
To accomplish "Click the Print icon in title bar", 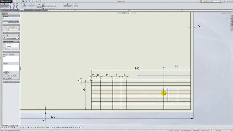I will point(26,1).
